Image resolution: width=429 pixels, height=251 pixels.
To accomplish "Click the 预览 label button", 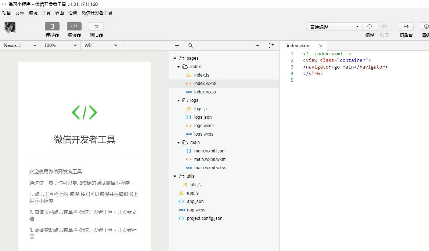I will click(384, 35).
